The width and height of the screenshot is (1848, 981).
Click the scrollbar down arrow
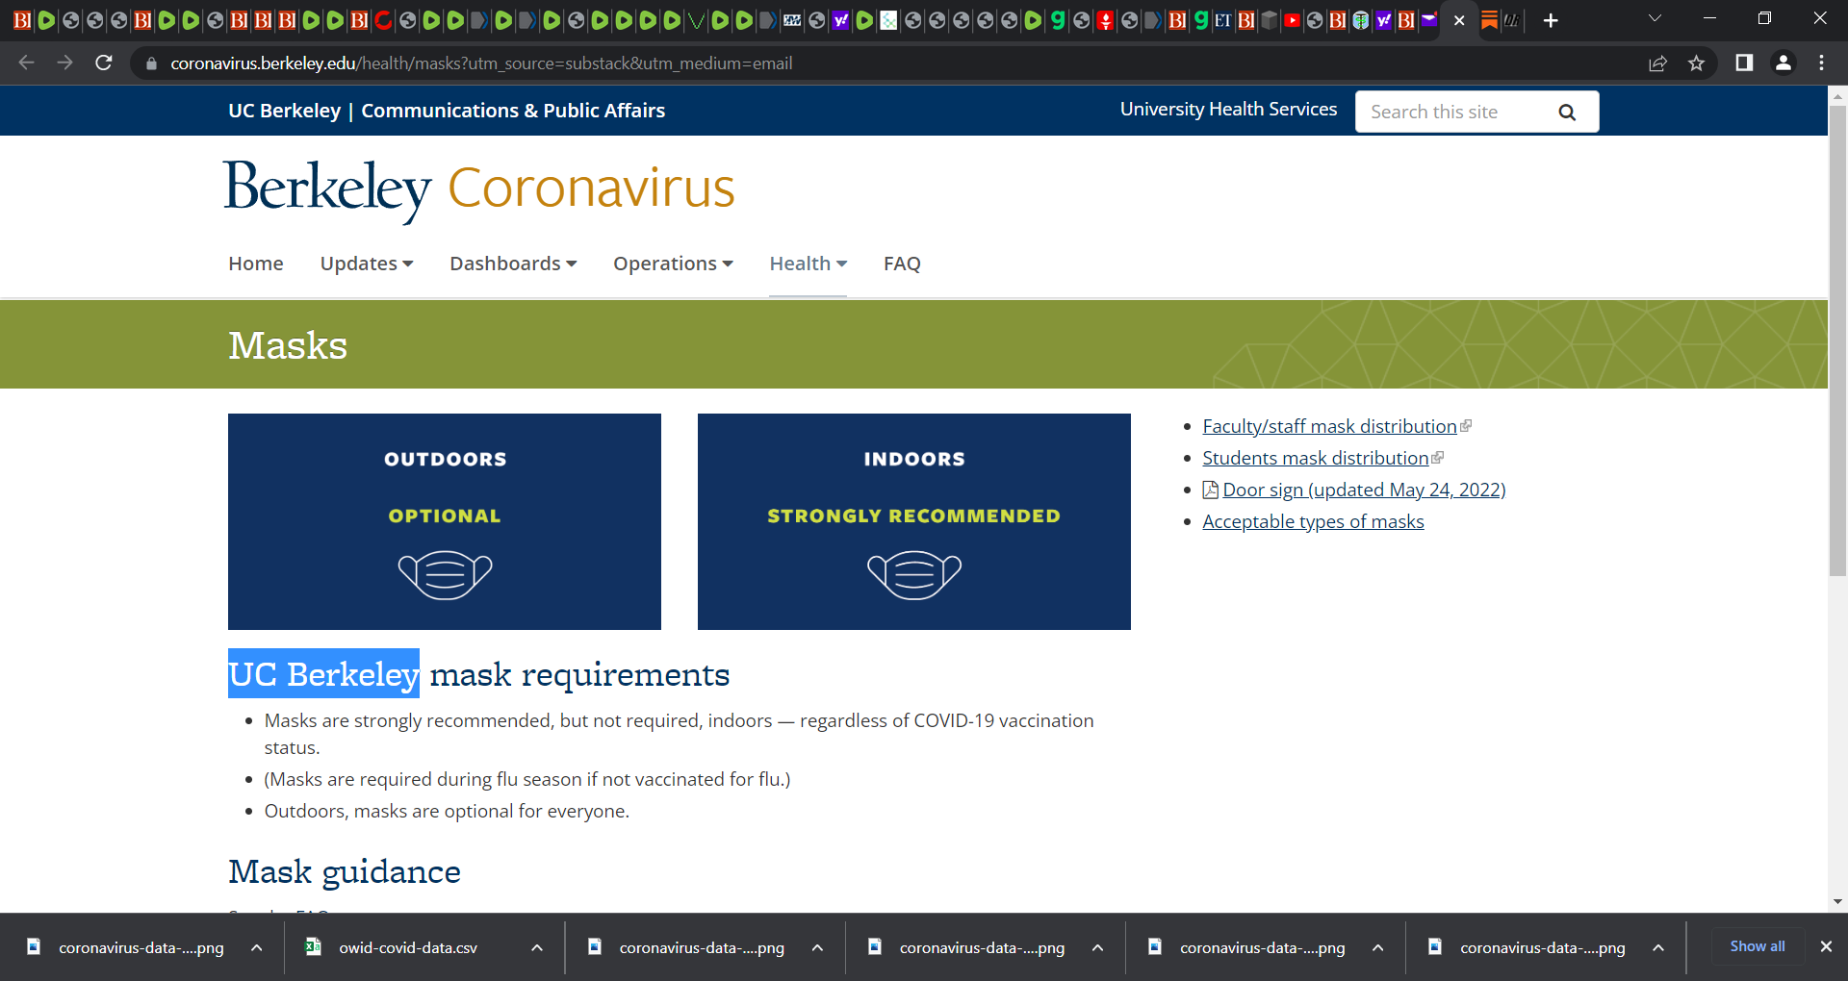tap(1837, 901)
